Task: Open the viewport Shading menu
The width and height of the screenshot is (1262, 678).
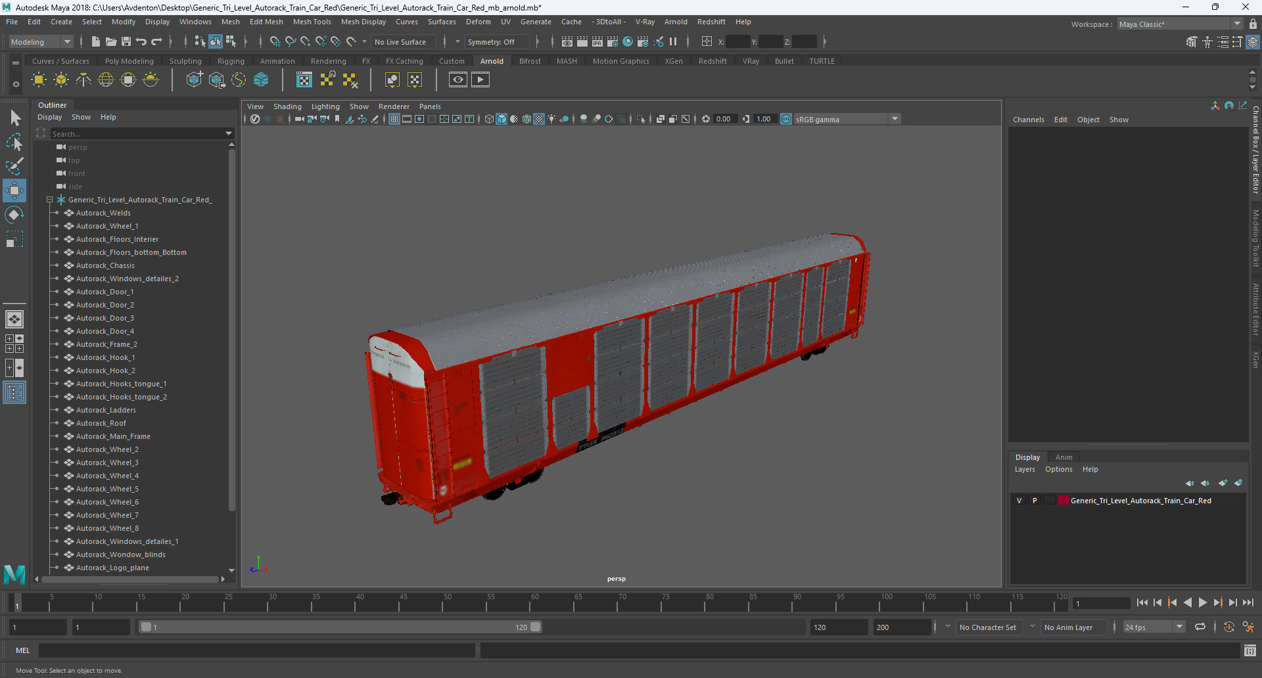Action: [x=287, y=106]
